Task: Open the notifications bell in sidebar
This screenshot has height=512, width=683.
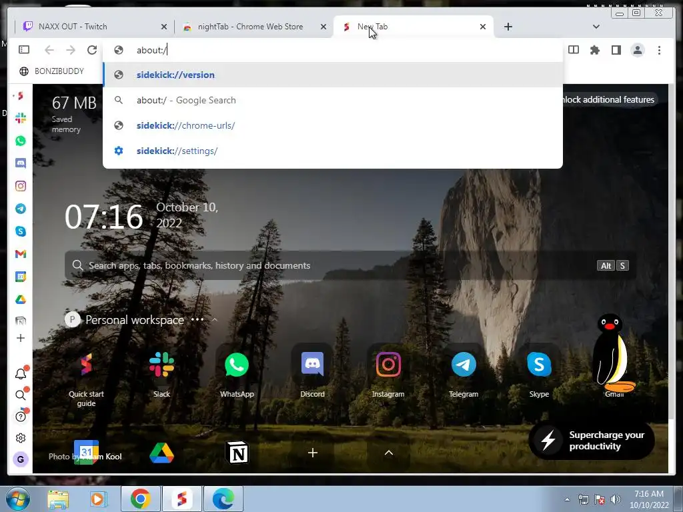Action: (x=21, y=373)
